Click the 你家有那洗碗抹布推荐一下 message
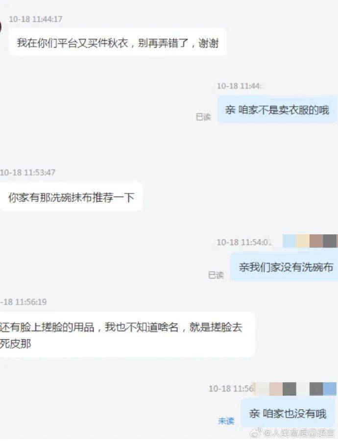The image size is (338, 441). point(71,197)
